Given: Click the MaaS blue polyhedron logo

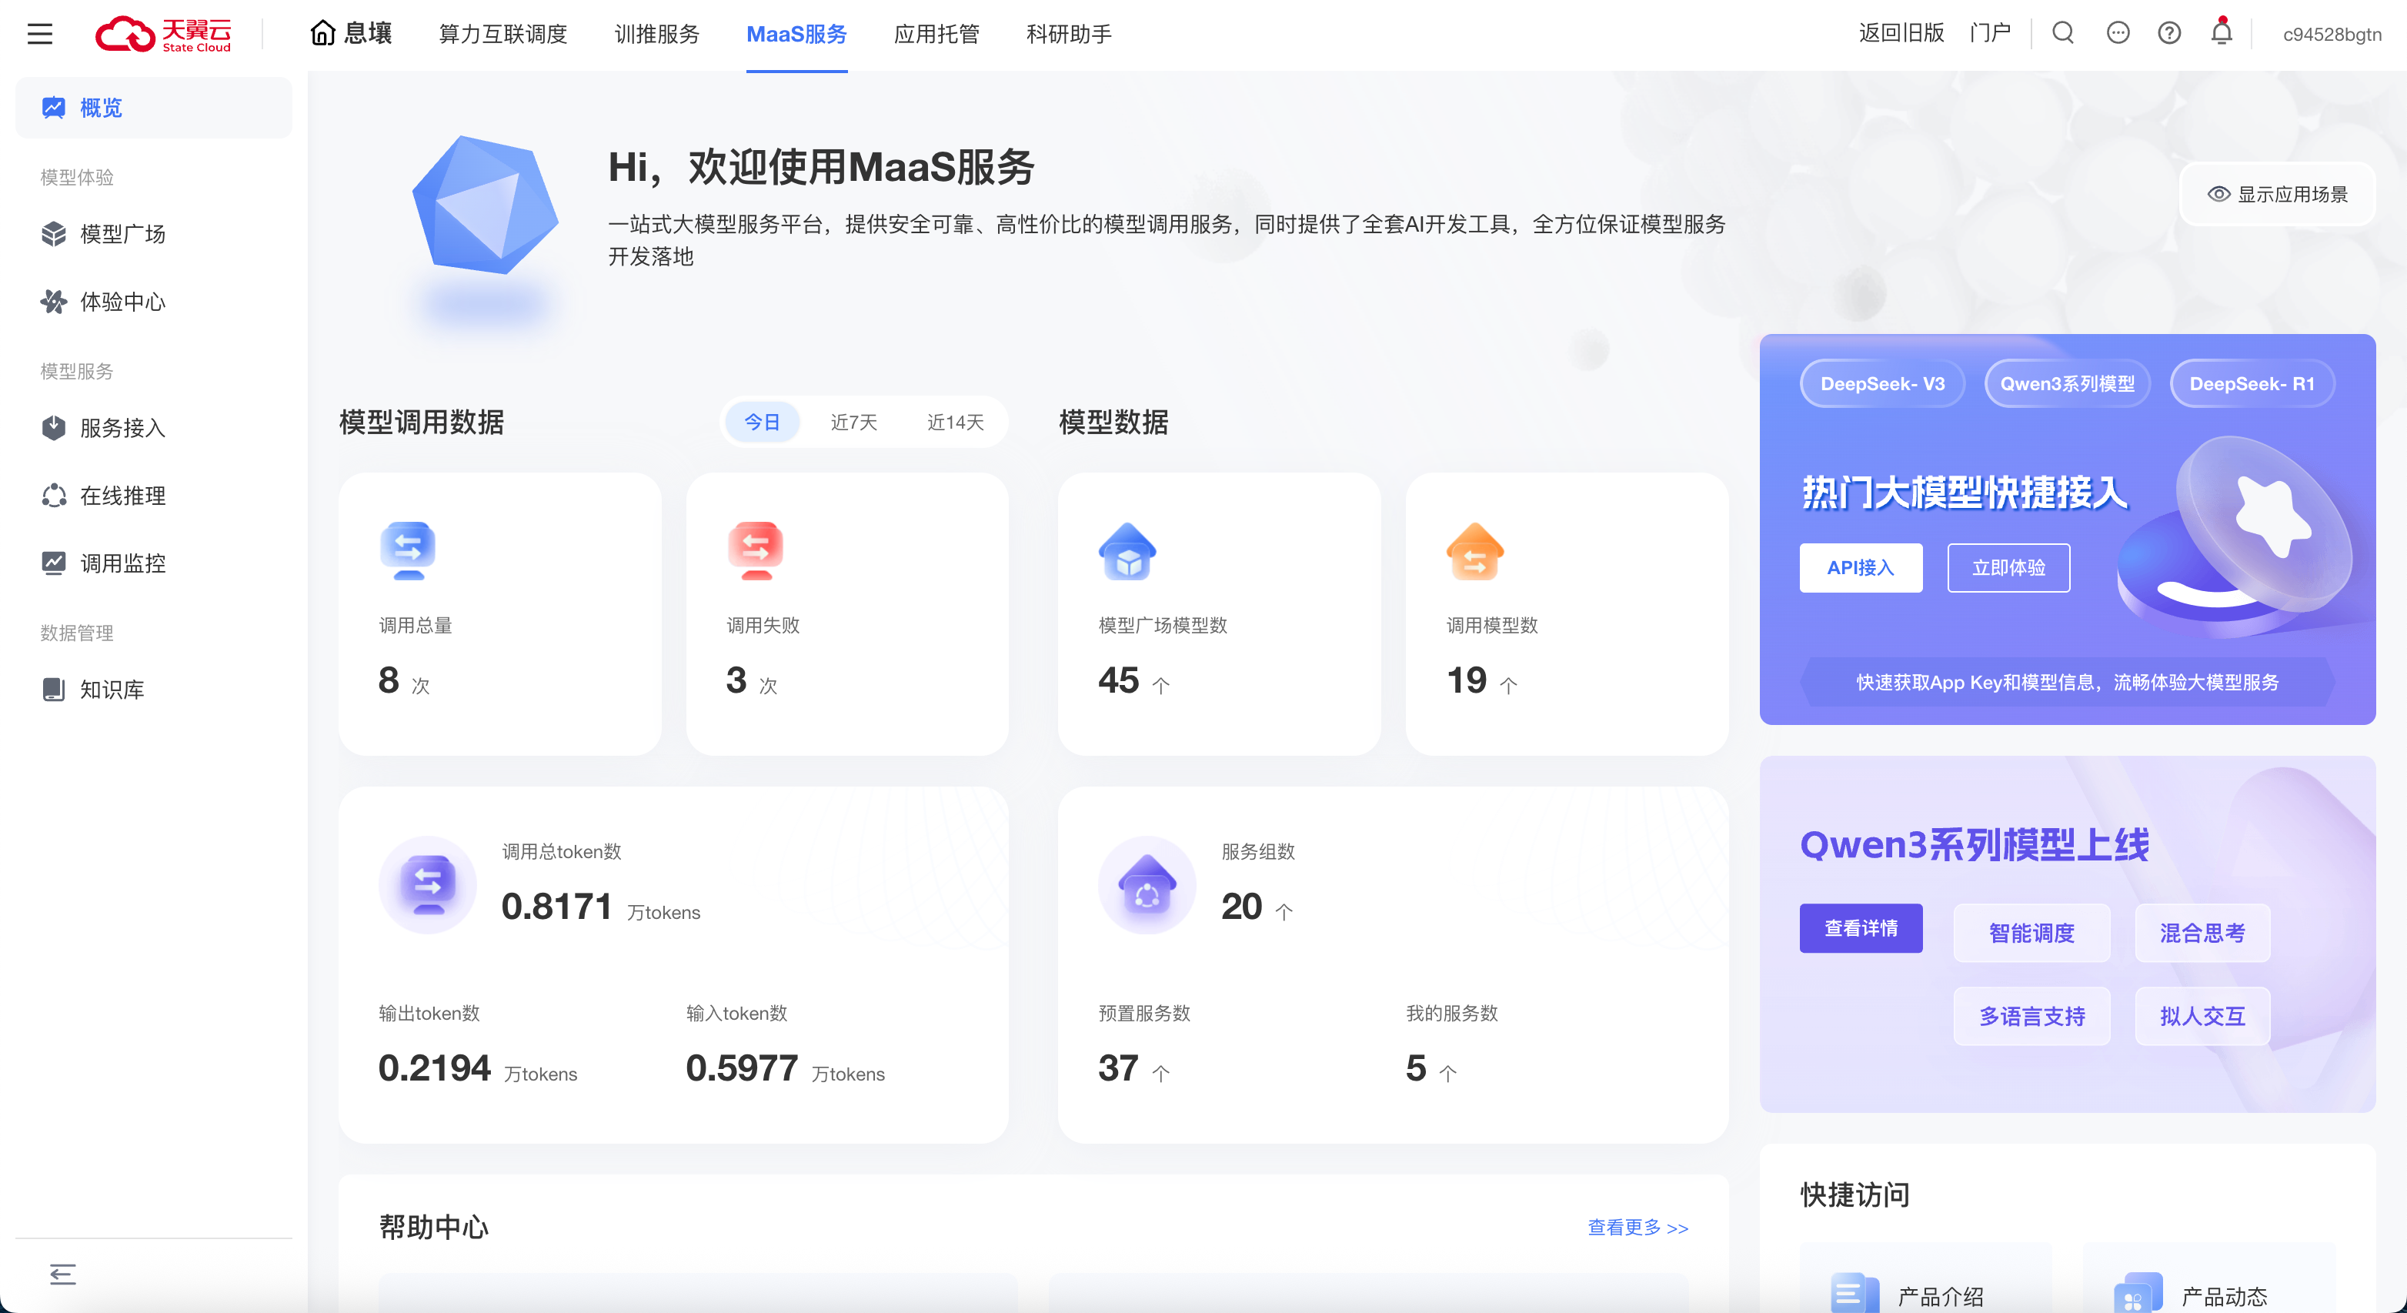Looking at the screenshot, I should tap(485, 206).
